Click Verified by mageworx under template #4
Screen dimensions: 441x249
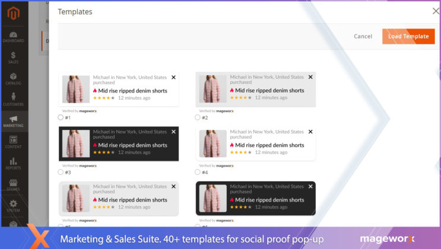[x=216, y=166]
